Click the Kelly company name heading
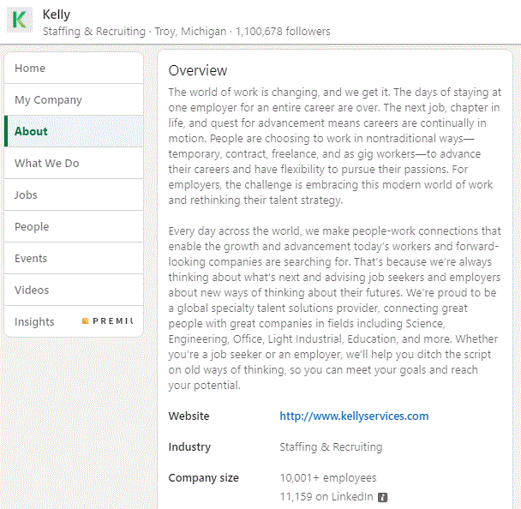The image size is (521, 509). [57, 15]
